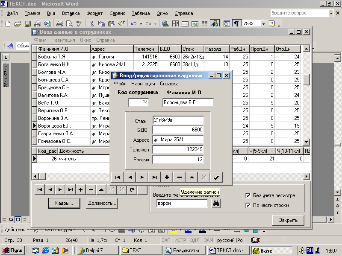Toggle paragraph marks (¶) display button
The image size is (342, 256).
click(236, 24)
